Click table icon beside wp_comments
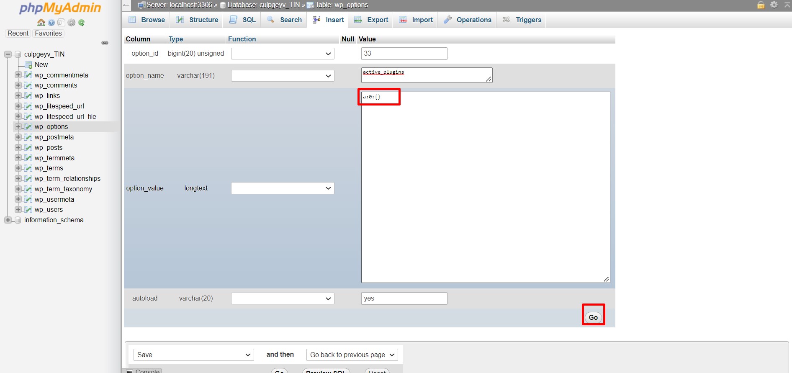The width and height of the screenshot is (792, 373). pyautogui.click(x=28, y=85)
